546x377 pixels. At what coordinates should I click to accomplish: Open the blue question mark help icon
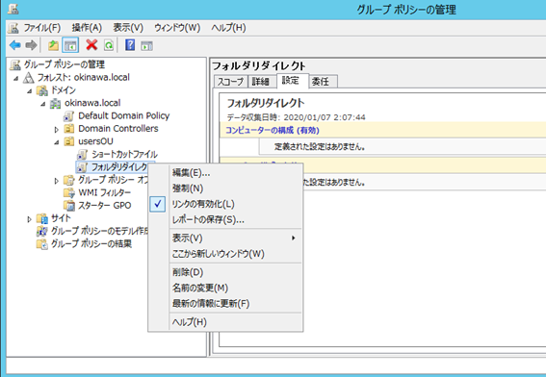point(130,45)
